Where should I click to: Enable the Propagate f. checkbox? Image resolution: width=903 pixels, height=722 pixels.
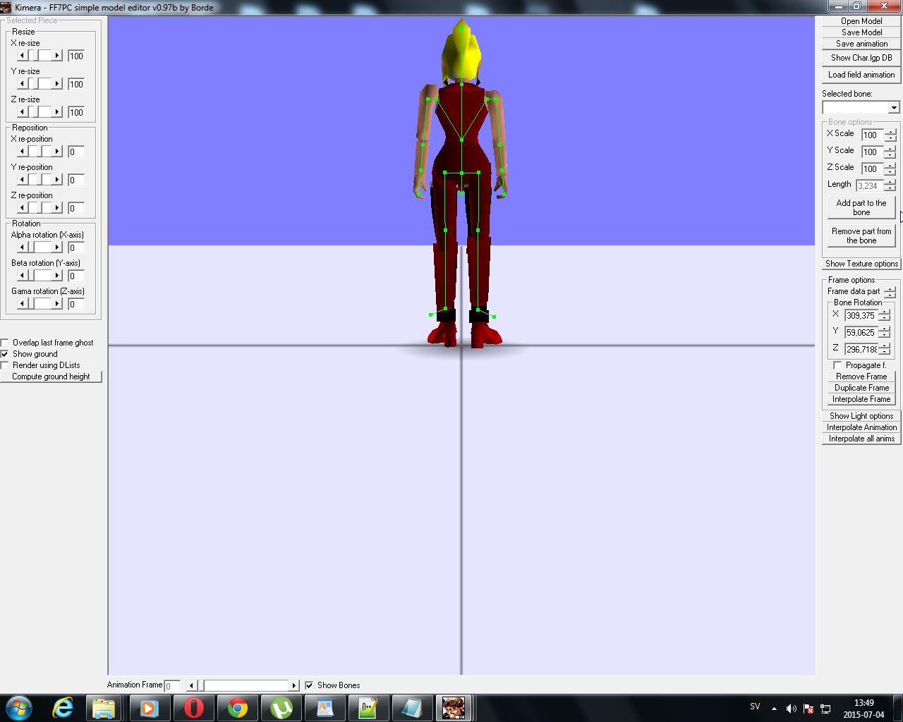click(837, 365)
